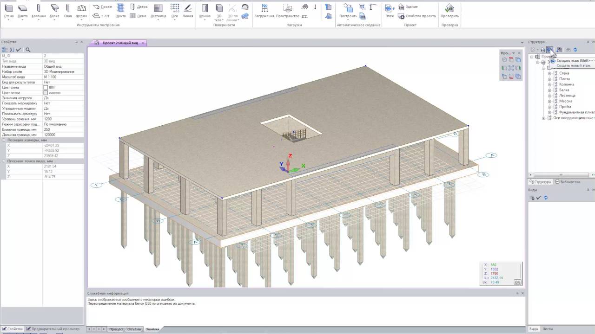
Task: Toggle the pin of Служебная информация panel
Action: [x=517, y=293]
